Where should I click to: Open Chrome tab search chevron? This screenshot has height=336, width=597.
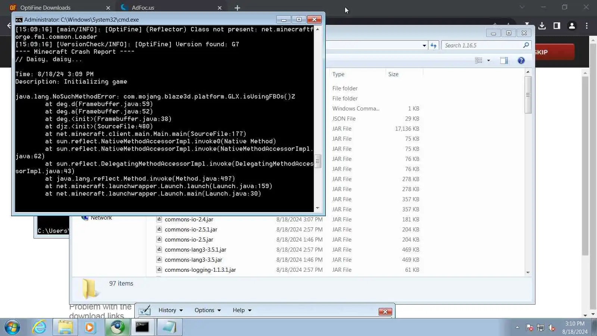pos(522,7)
